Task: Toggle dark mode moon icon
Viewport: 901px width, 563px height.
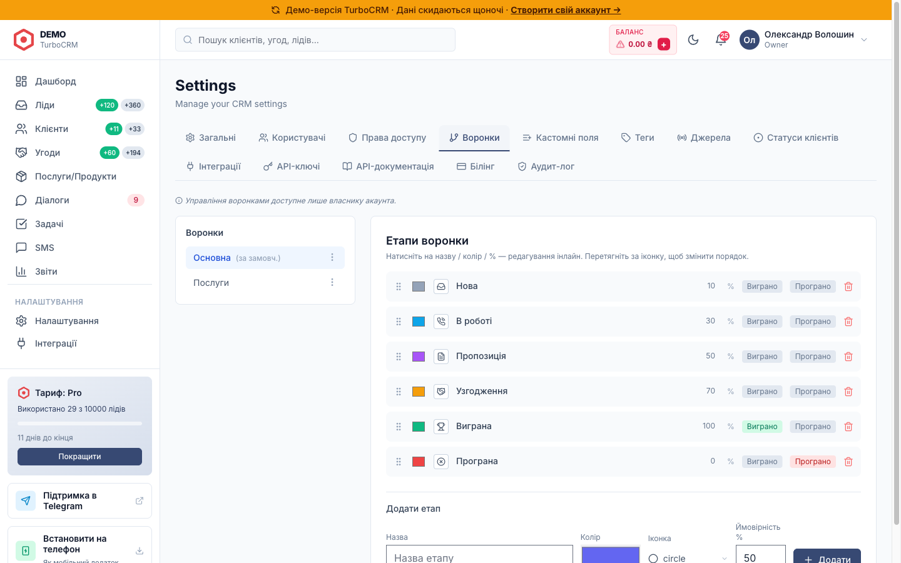Action: click(693, 40)
